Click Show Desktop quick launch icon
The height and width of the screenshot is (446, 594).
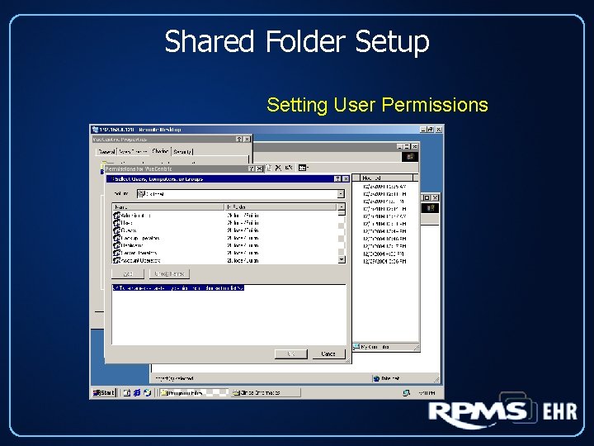127,393
